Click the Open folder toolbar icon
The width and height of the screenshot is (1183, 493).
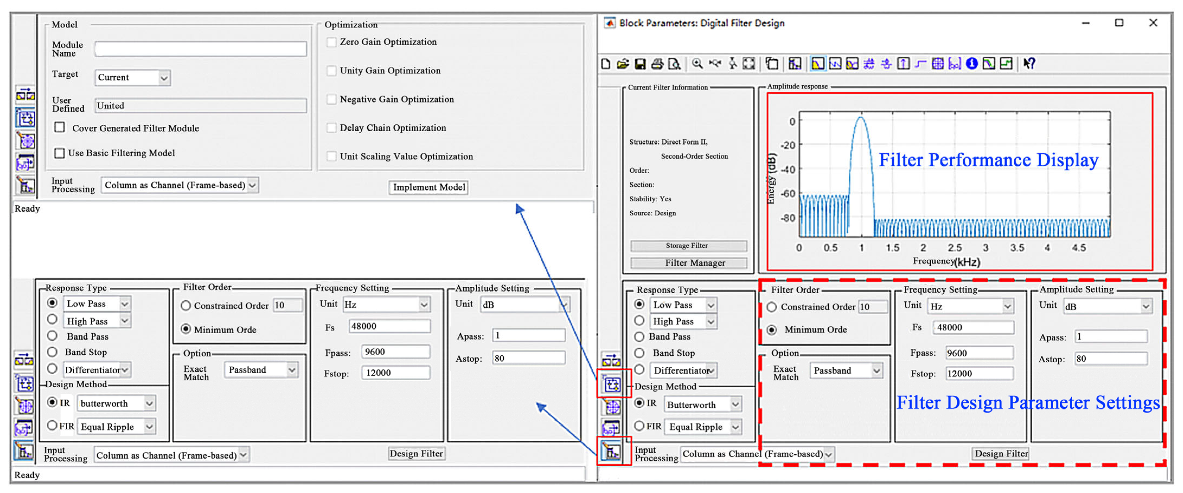[623, 64]
